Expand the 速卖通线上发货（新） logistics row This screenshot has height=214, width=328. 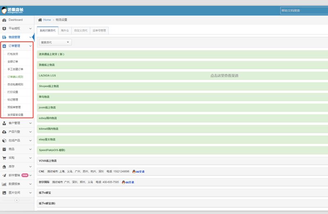(x=182, y=54)
